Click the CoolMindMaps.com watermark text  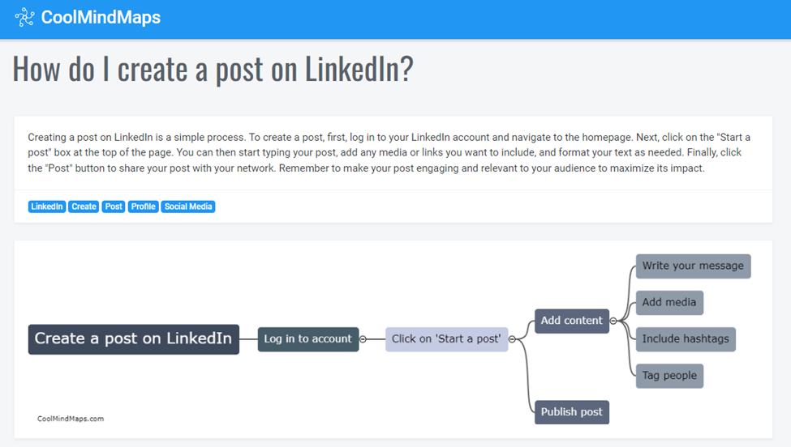[71, 419]
